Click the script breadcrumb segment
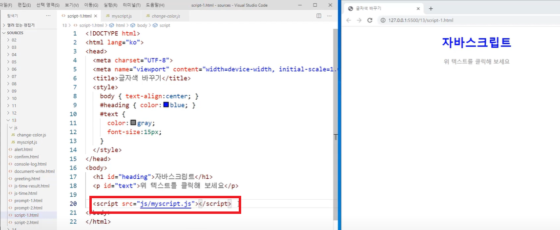 click(x=165, y=25)
